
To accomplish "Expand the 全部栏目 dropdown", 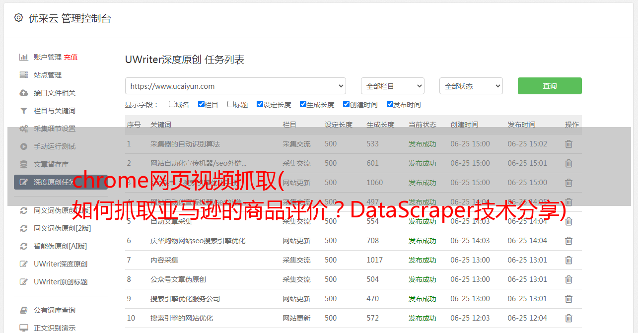I will point(392,86).
